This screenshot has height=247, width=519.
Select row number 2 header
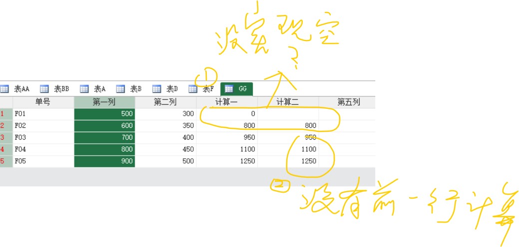(x=6, y=126)
